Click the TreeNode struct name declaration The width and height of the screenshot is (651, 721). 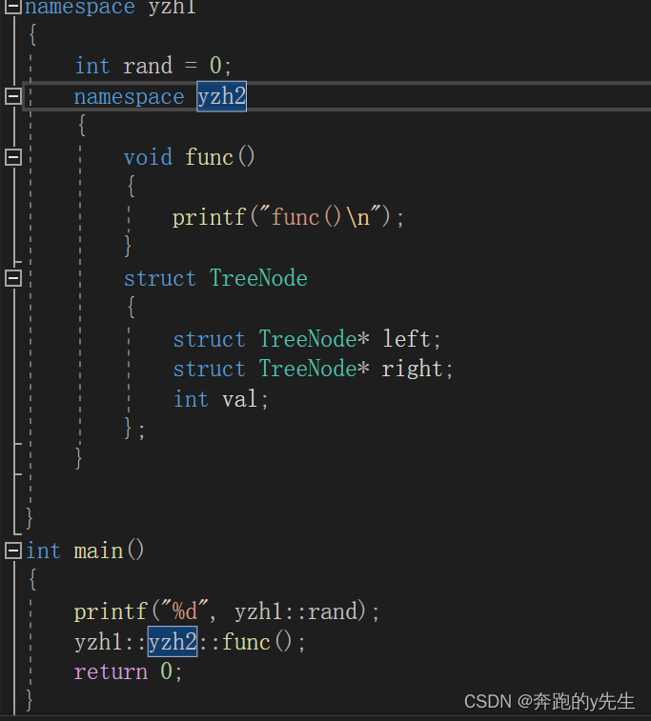(258, 278)
